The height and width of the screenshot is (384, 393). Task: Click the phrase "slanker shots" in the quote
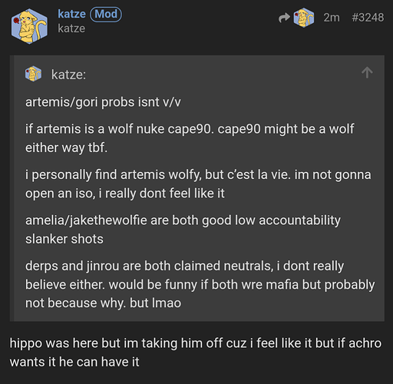click(x=64, y=239)
